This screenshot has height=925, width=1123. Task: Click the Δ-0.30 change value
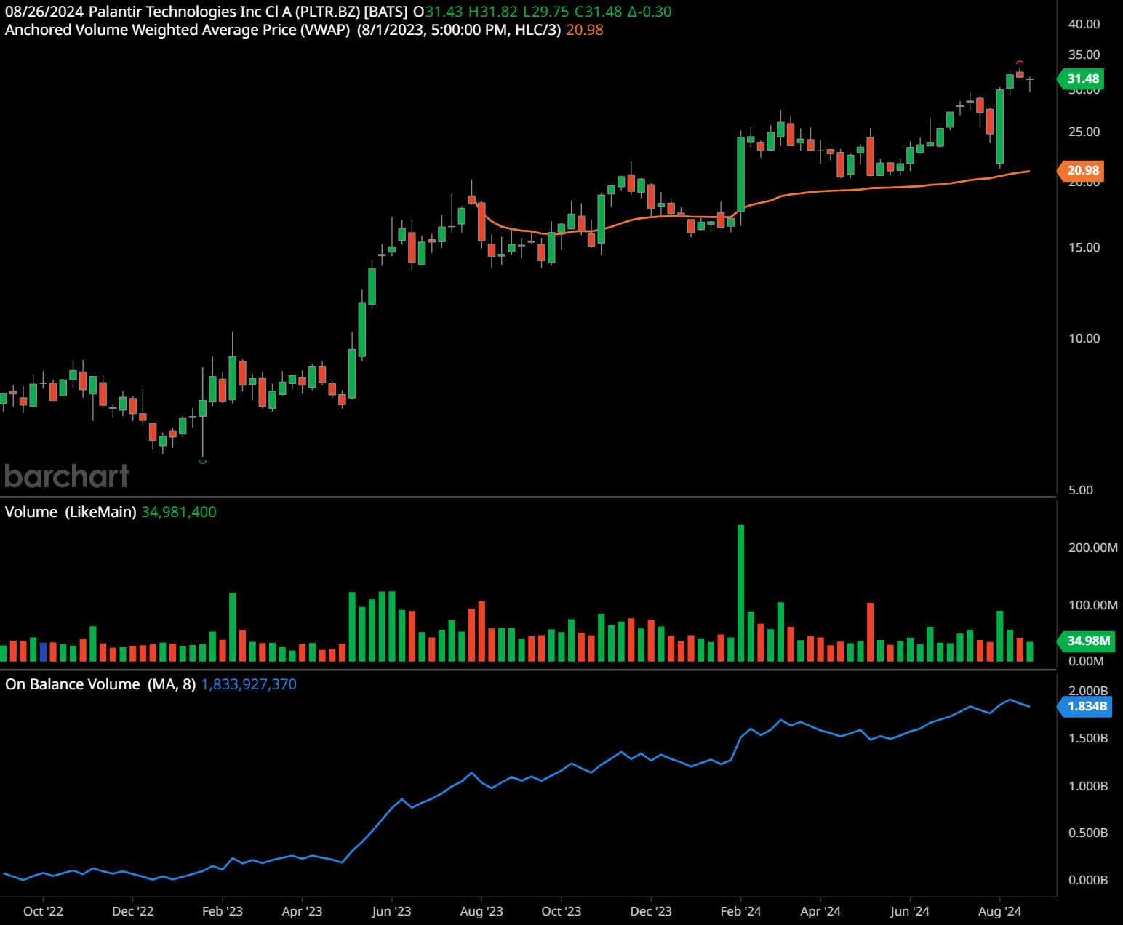click(650, 12)
